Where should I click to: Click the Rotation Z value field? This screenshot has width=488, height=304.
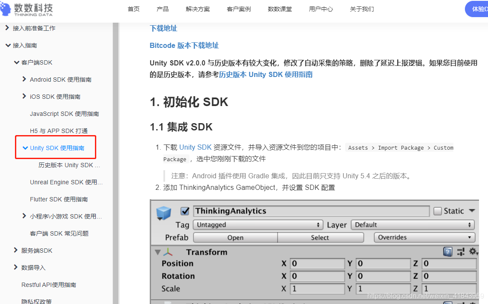(x=449, y=276)
